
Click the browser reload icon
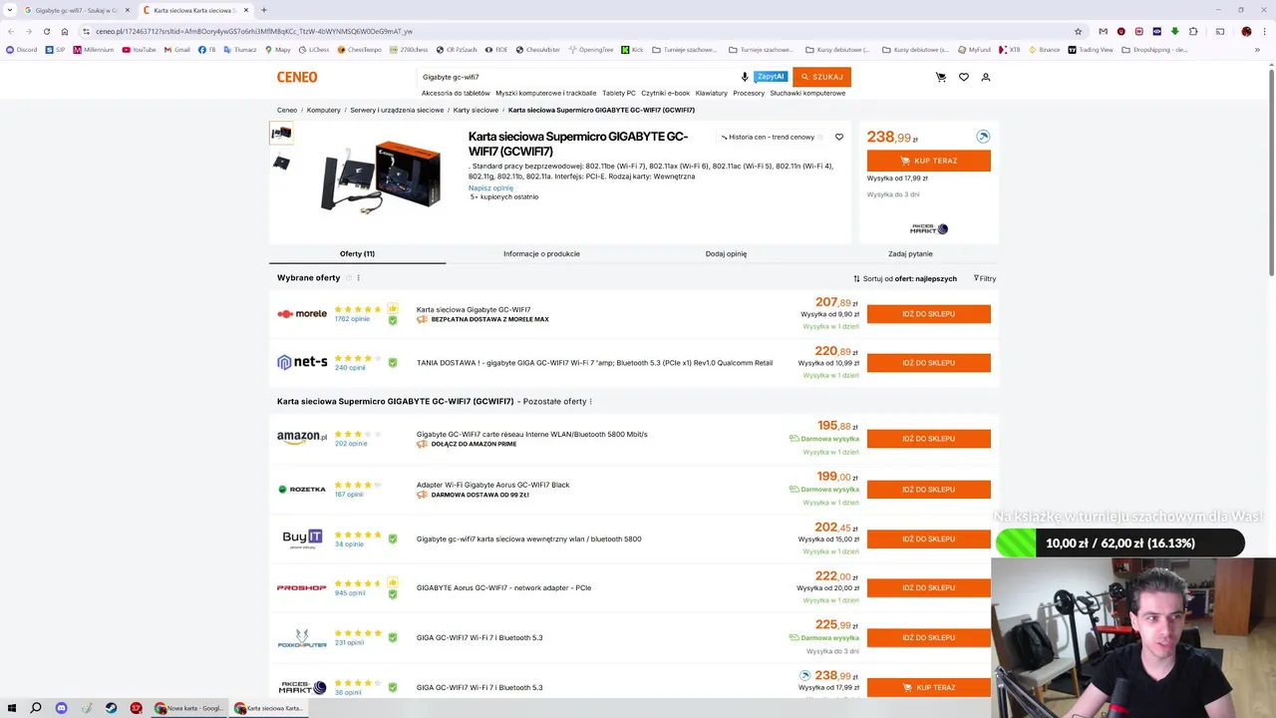[46, 31]
